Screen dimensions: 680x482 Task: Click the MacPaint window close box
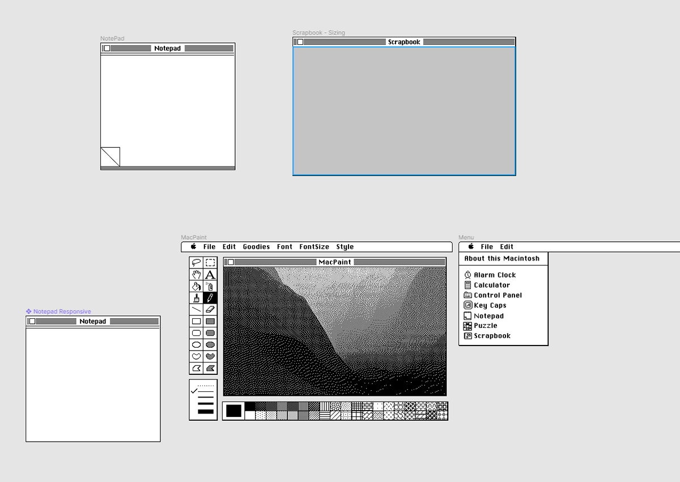[x=231, y=262]
